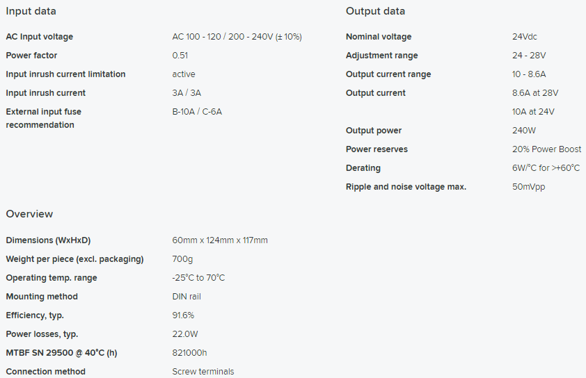586x378 pixels.
Task: Select the AC Input voltage label
Action: coord(40,37)
